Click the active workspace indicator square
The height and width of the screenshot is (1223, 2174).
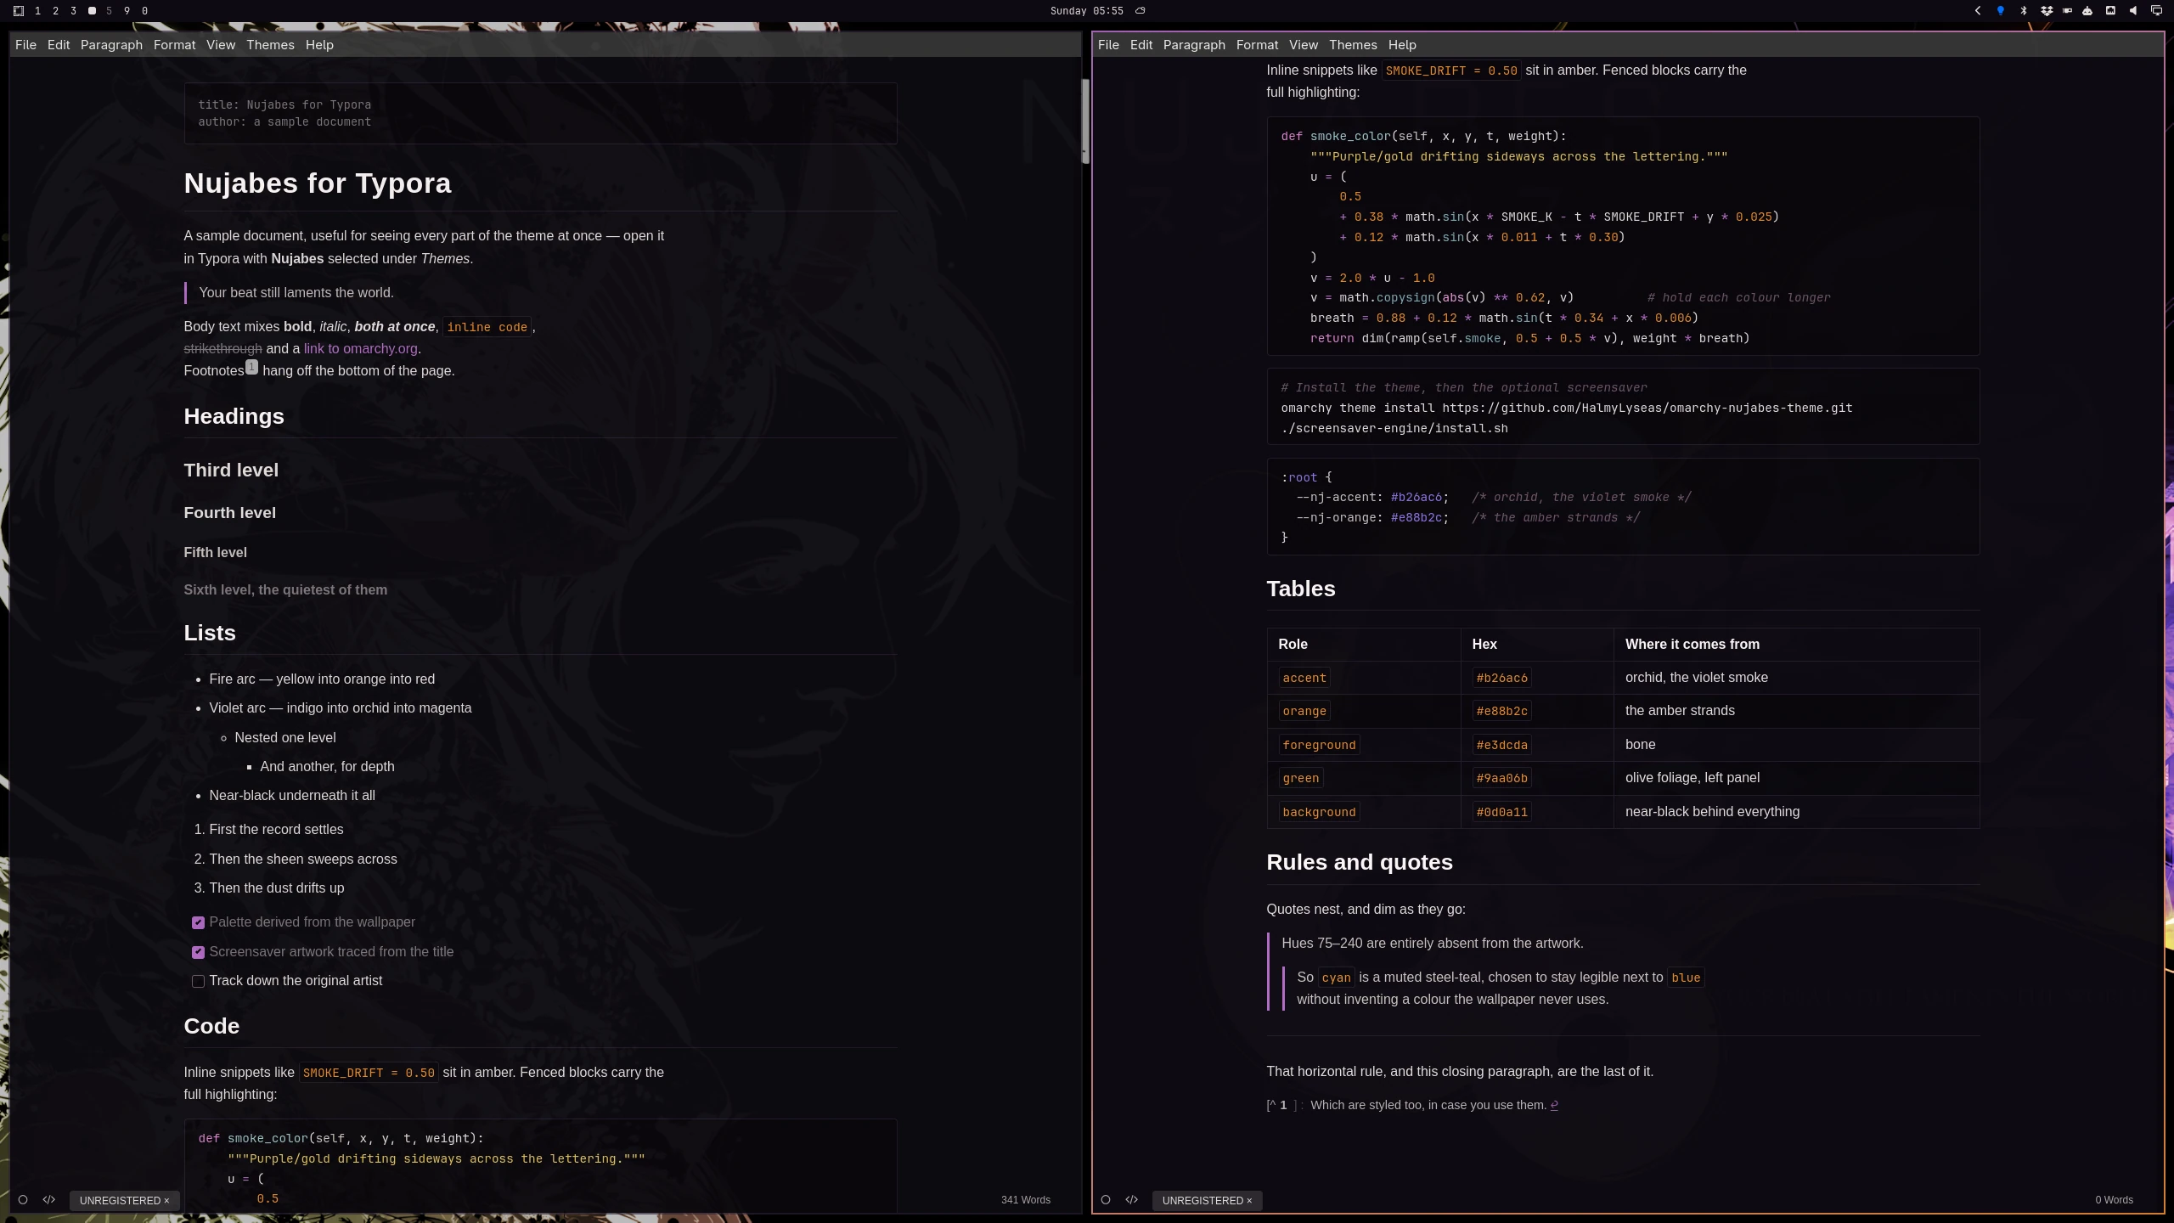click(x=92, y=11)
